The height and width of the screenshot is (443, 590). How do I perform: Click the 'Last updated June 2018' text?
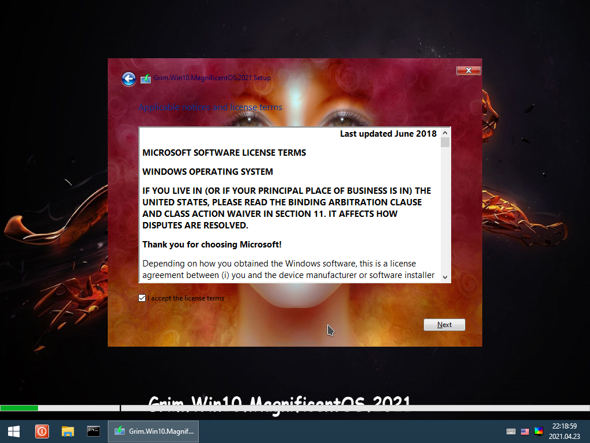[x=388, y=134]
